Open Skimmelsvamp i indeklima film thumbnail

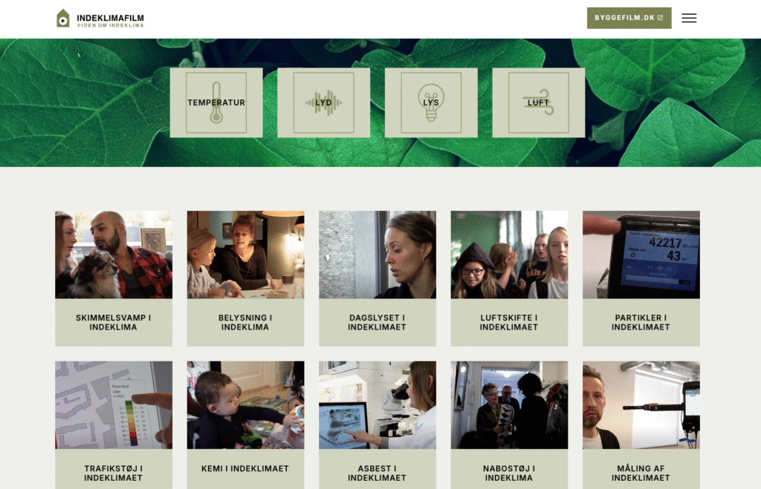114,255
